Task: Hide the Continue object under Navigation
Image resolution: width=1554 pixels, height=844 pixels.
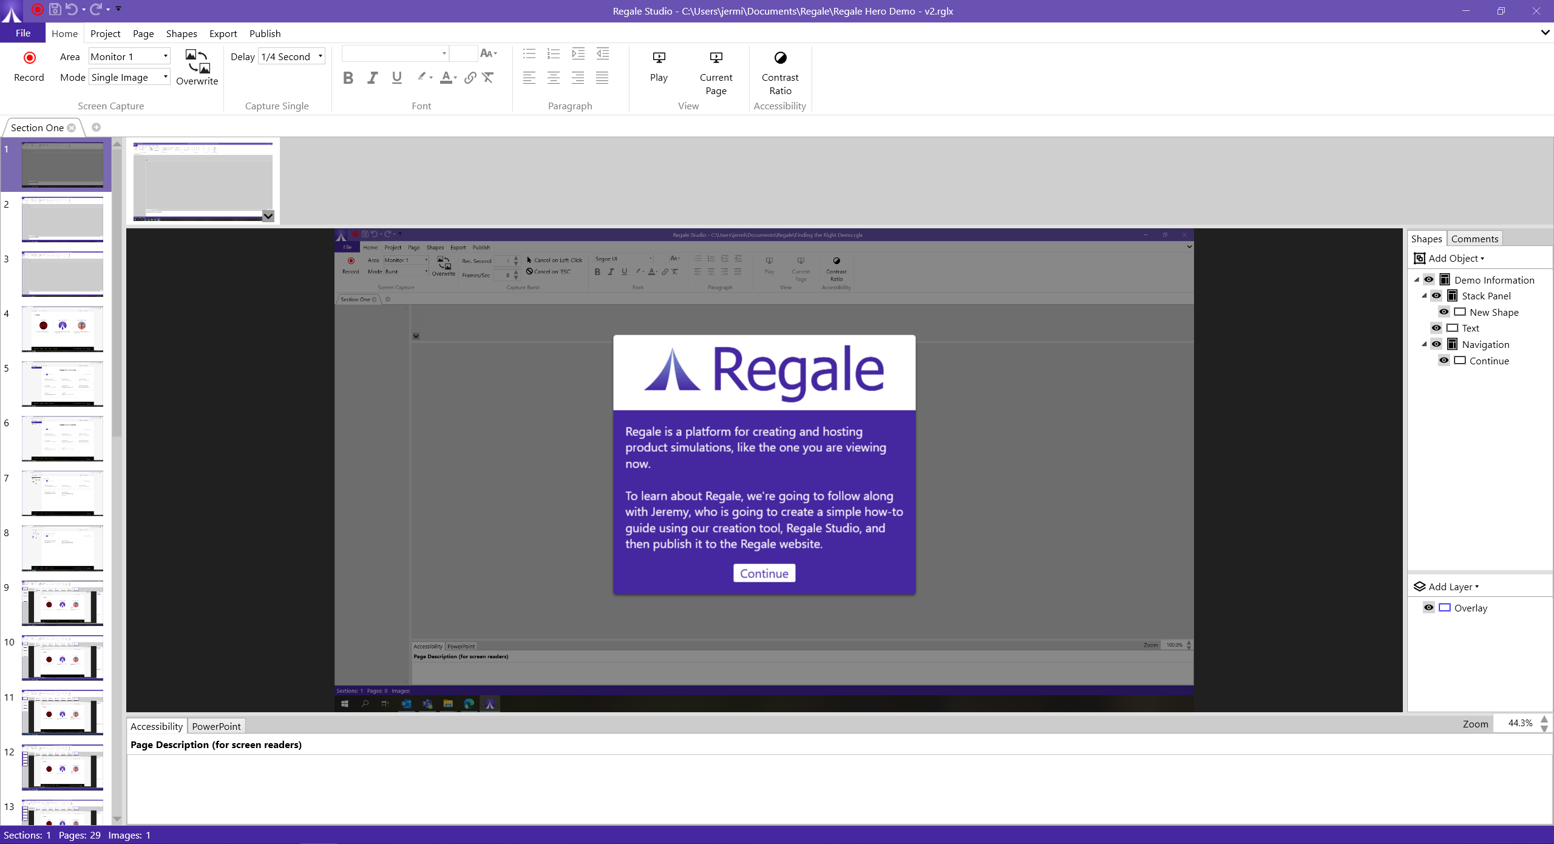Action: coord(1444,360)
